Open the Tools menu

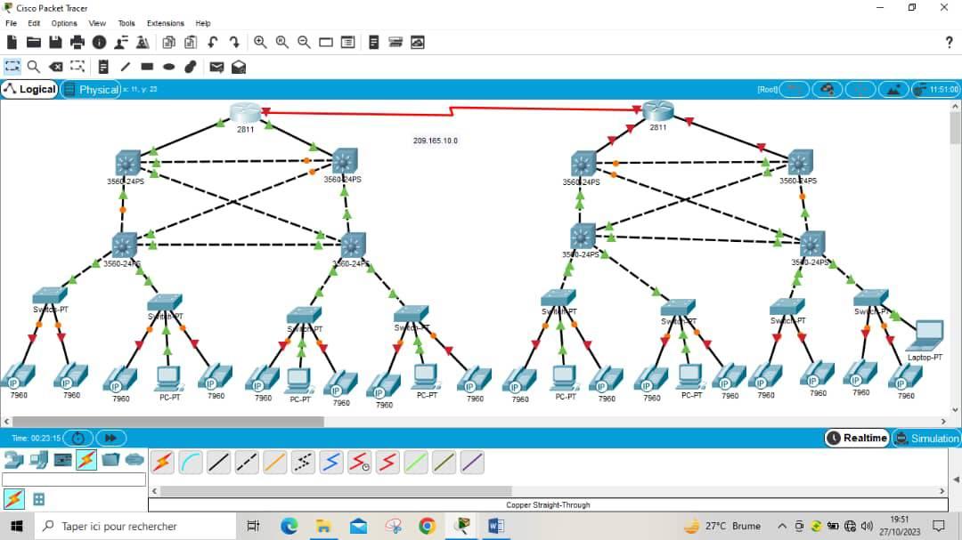(x=126, y=23)
